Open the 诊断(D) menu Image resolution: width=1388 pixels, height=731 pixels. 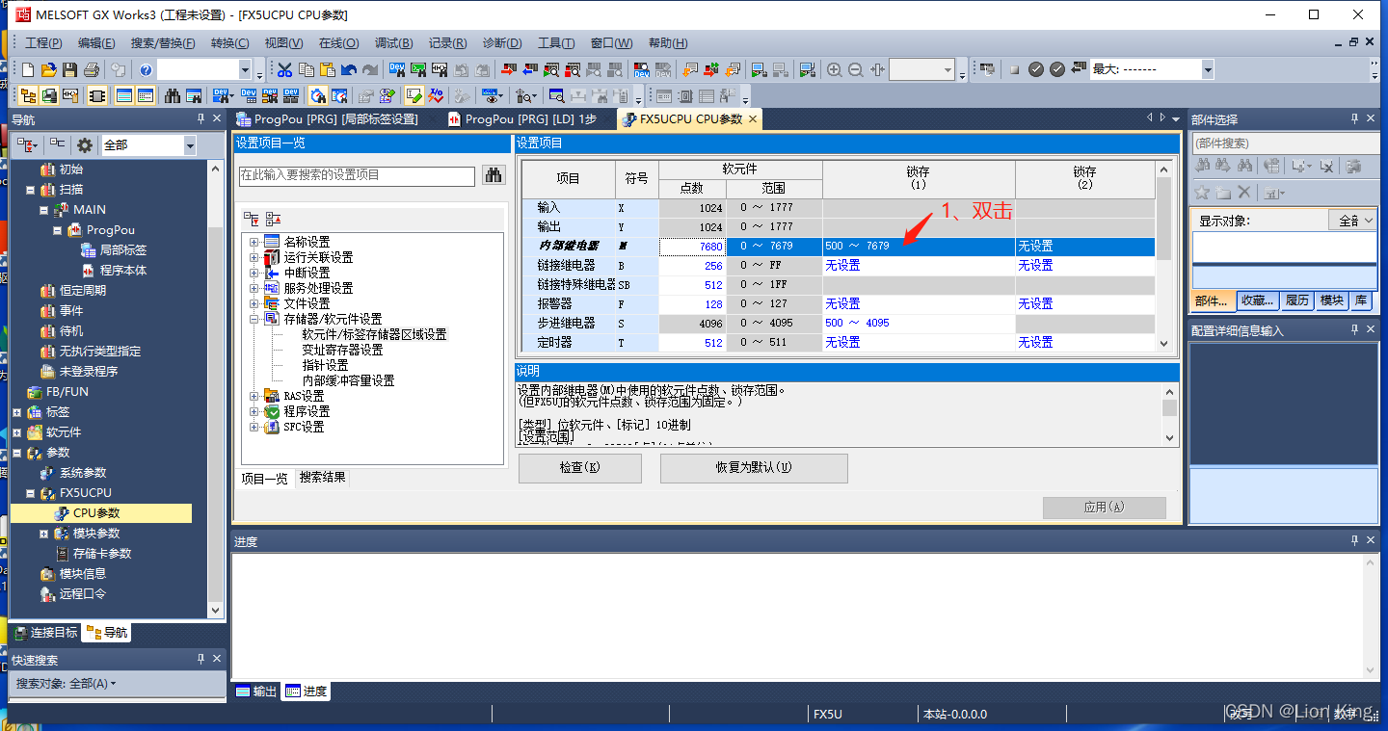tap(502, 43)
